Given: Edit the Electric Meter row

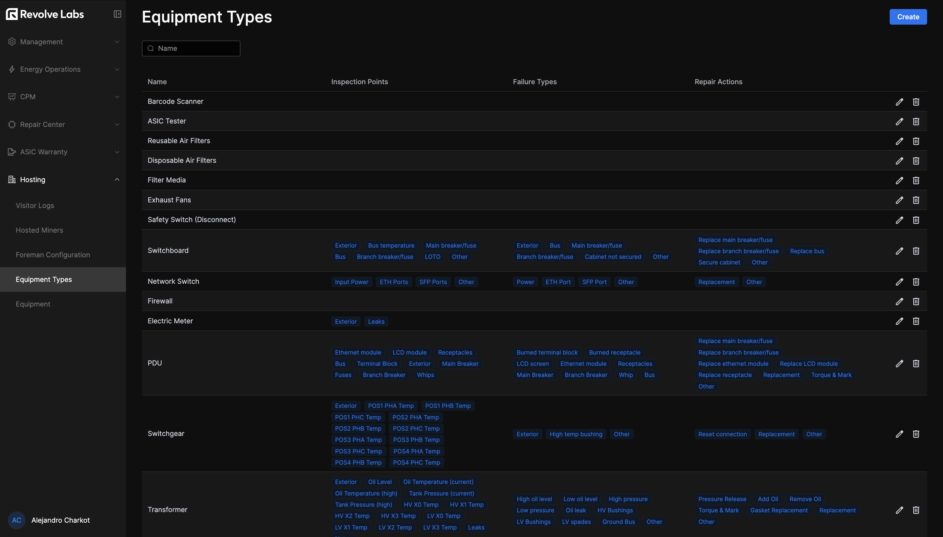Looking at the screenshot, I should (x=899, y=321).
